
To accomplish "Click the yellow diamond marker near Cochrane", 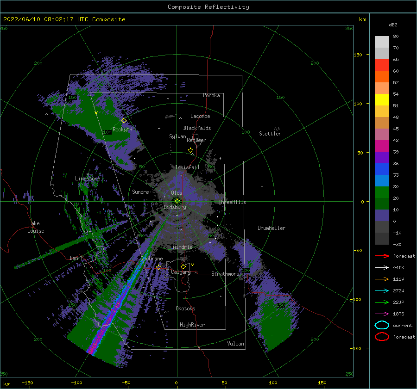I will [159, 267].
